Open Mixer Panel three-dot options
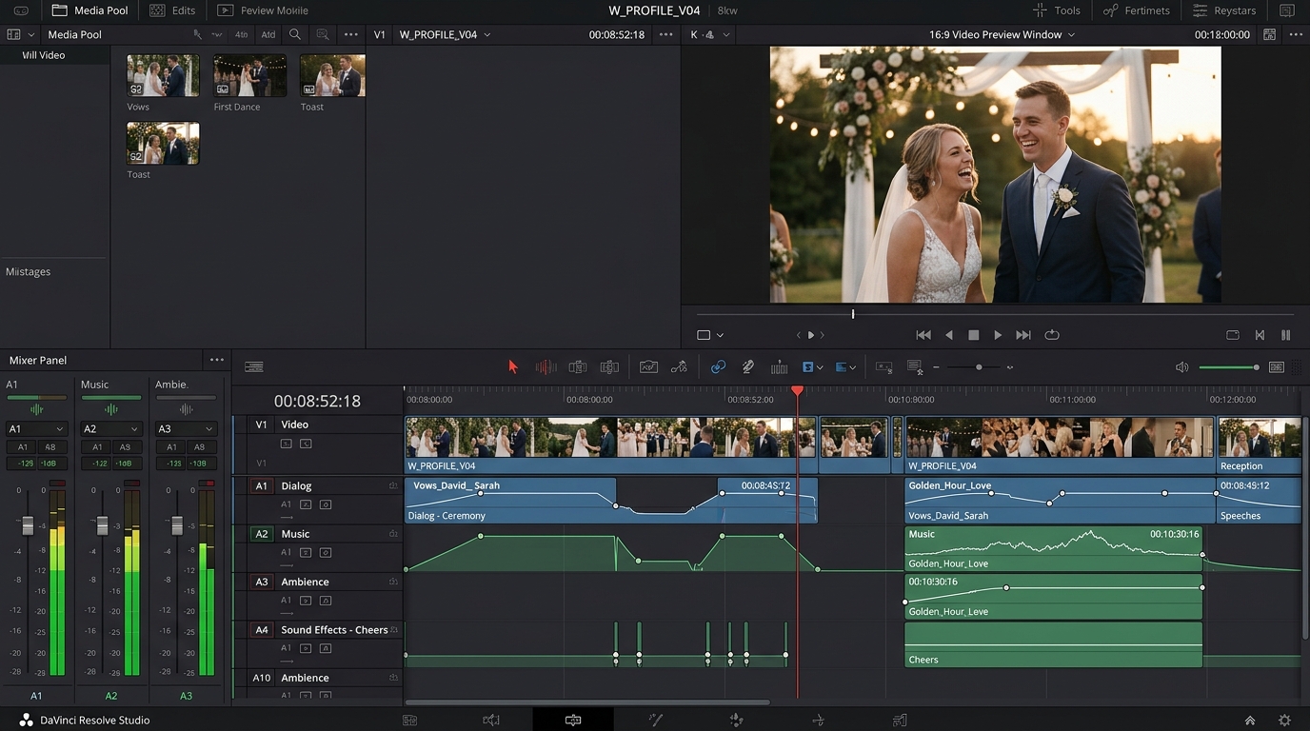The width and height of the screenshot is (1310, 731). tap(217, 360)
